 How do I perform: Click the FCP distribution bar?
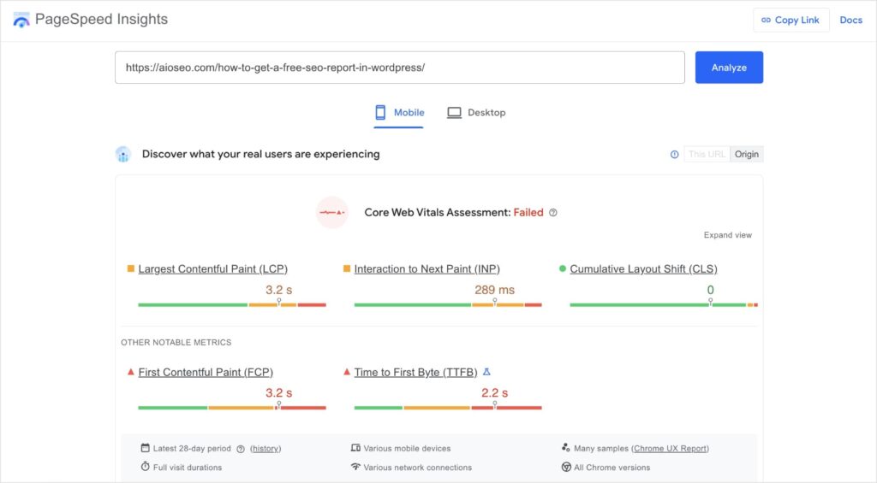pos(232,408)
